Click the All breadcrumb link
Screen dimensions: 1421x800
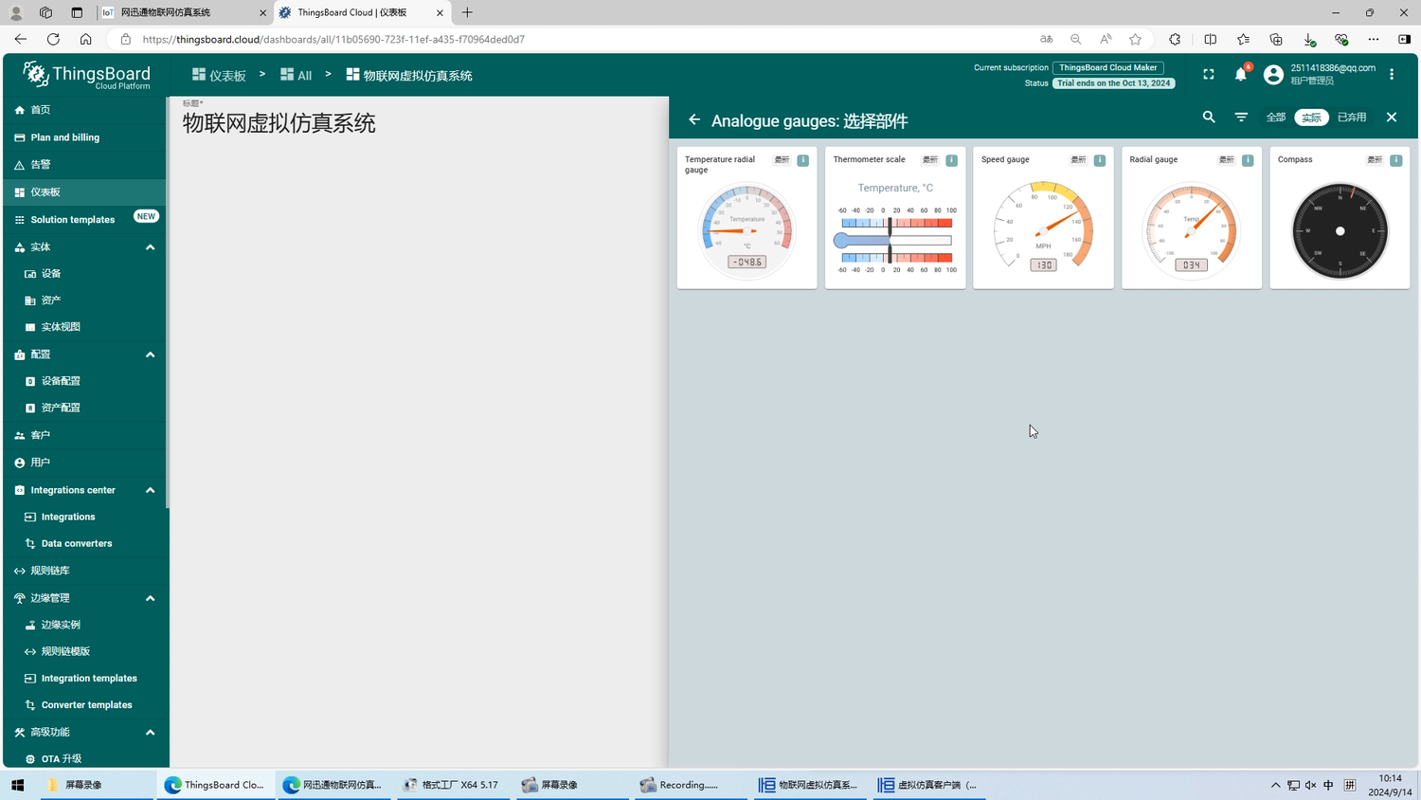point(297,76)
